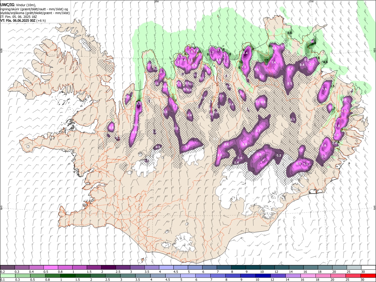The image size is (376, 282).
Task: Choose the bright red-pink 25 mm rain swatch
Action: coord(353,276)
